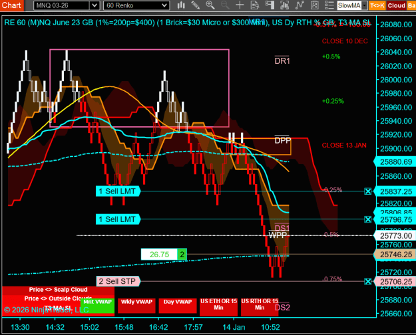The image size is (416, 335).
Task: Click the MNQ 03-26 instrument field
Action: pos(62,5)
